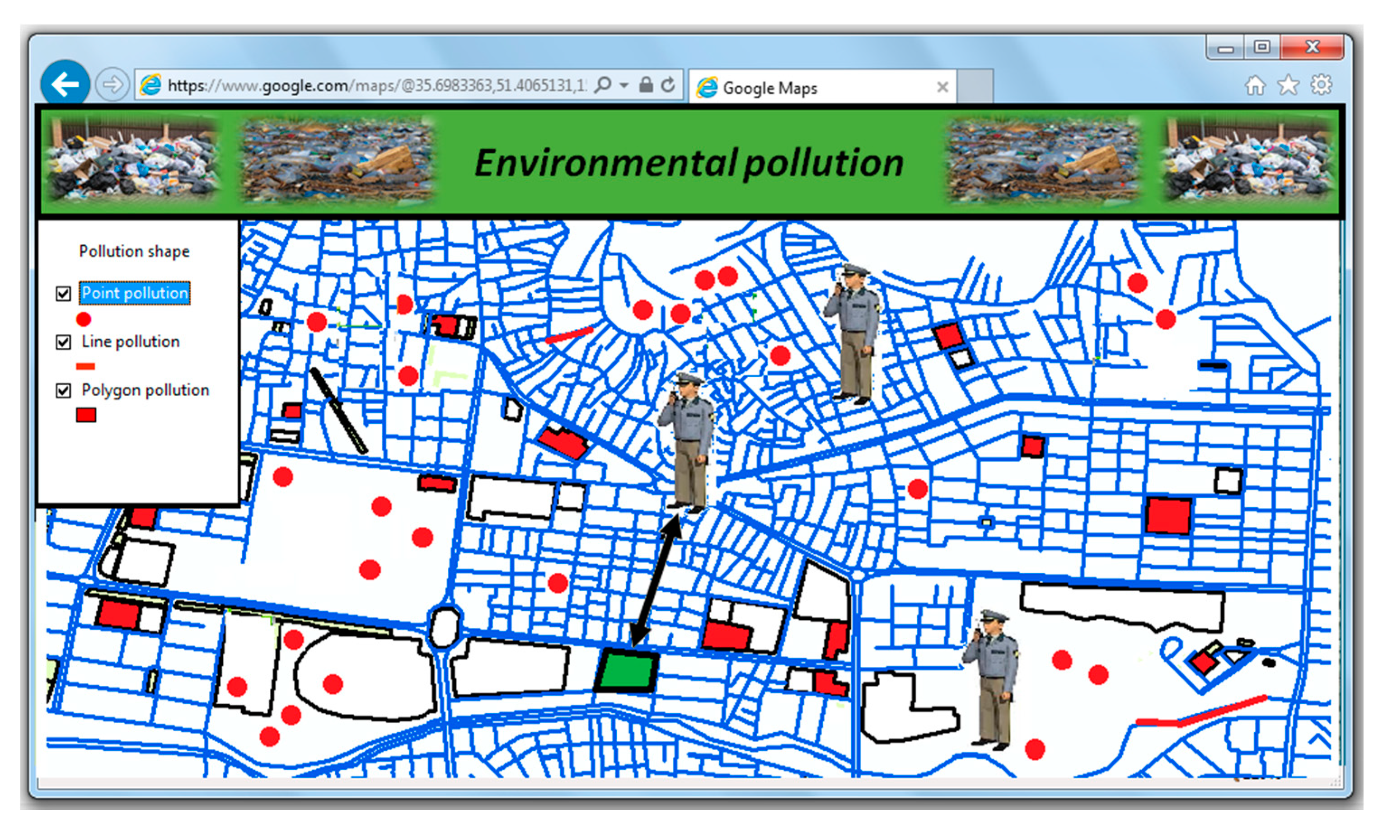
Task: Toggle the Line pollution checkbox
Action: [64, 342]
